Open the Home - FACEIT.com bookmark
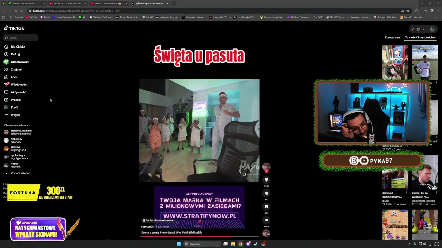442x248 pixels. (220, 17)
